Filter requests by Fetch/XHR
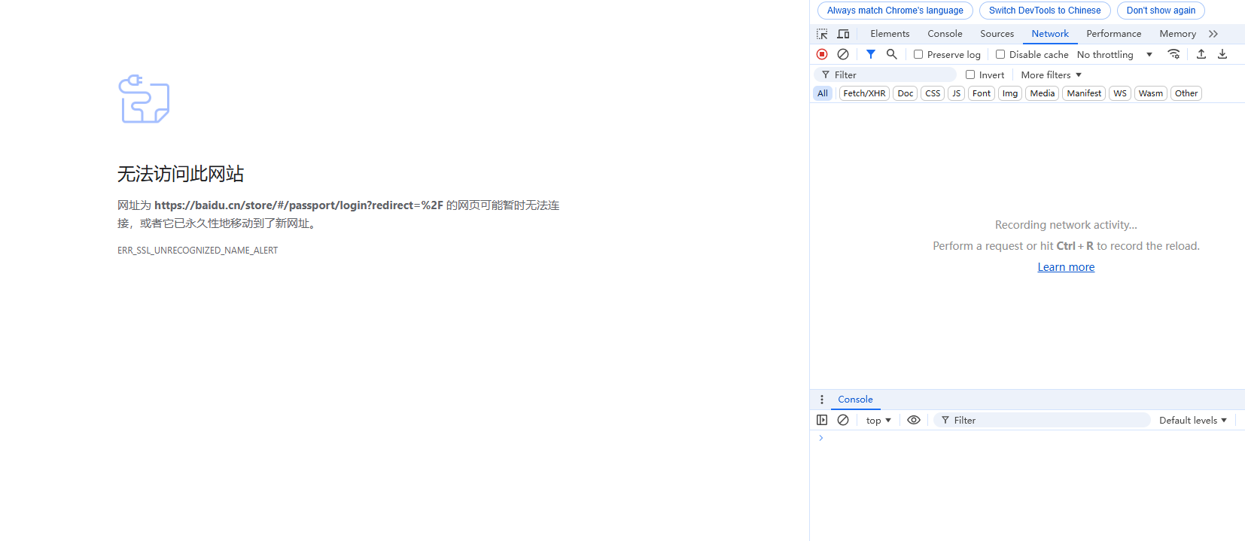 pos(864,93)
